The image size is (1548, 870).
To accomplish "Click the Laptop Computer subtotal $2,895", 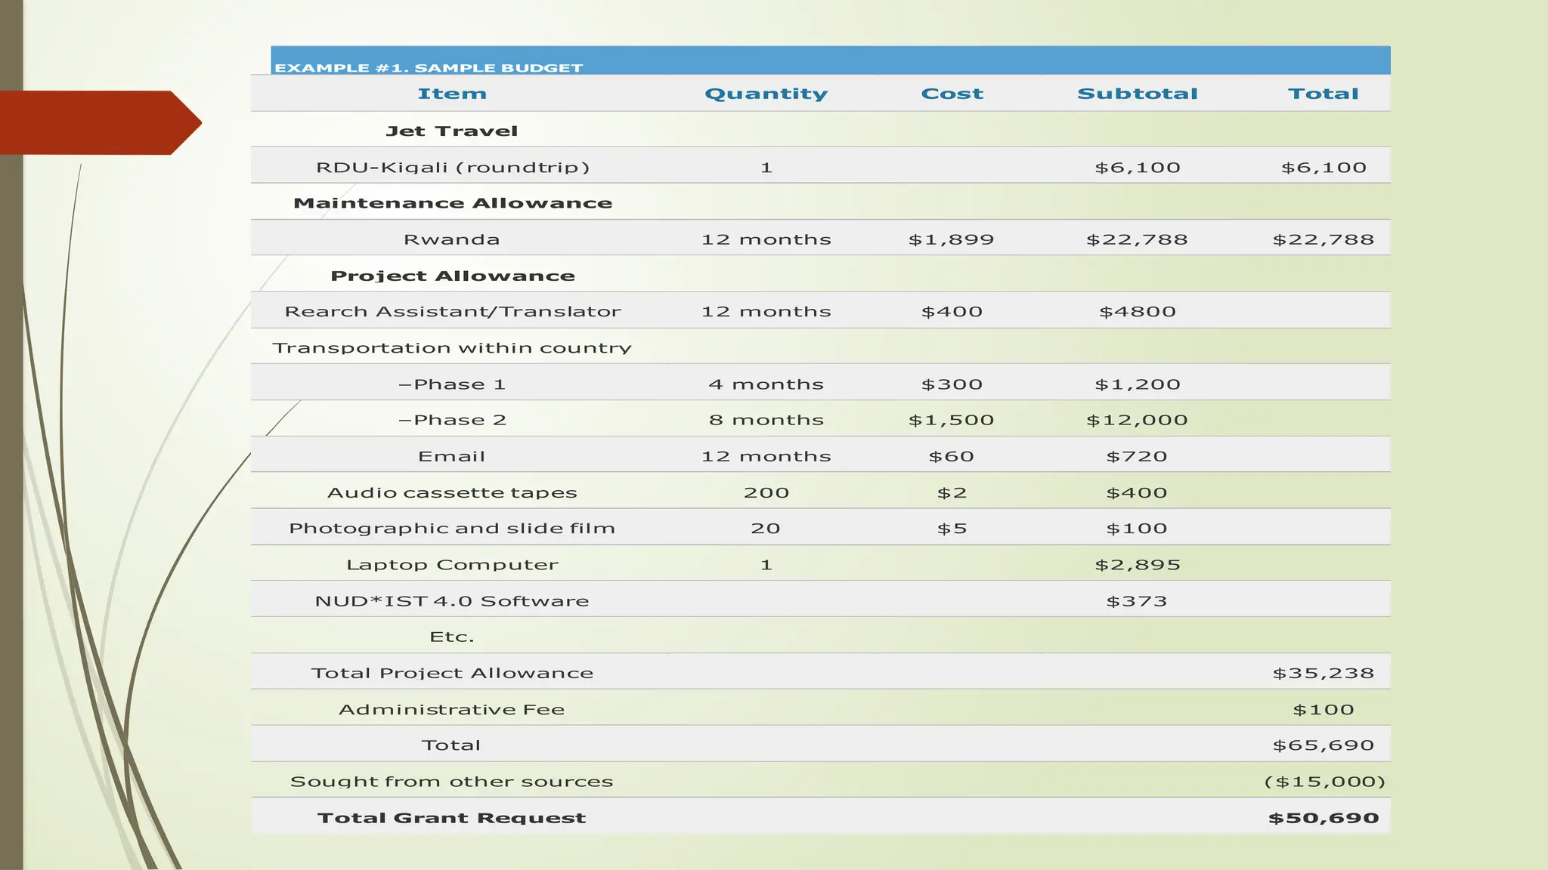I will coord(1137,564).
